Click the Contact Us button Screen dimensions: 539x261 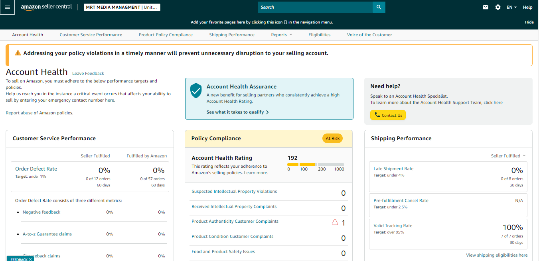(388, 115)
